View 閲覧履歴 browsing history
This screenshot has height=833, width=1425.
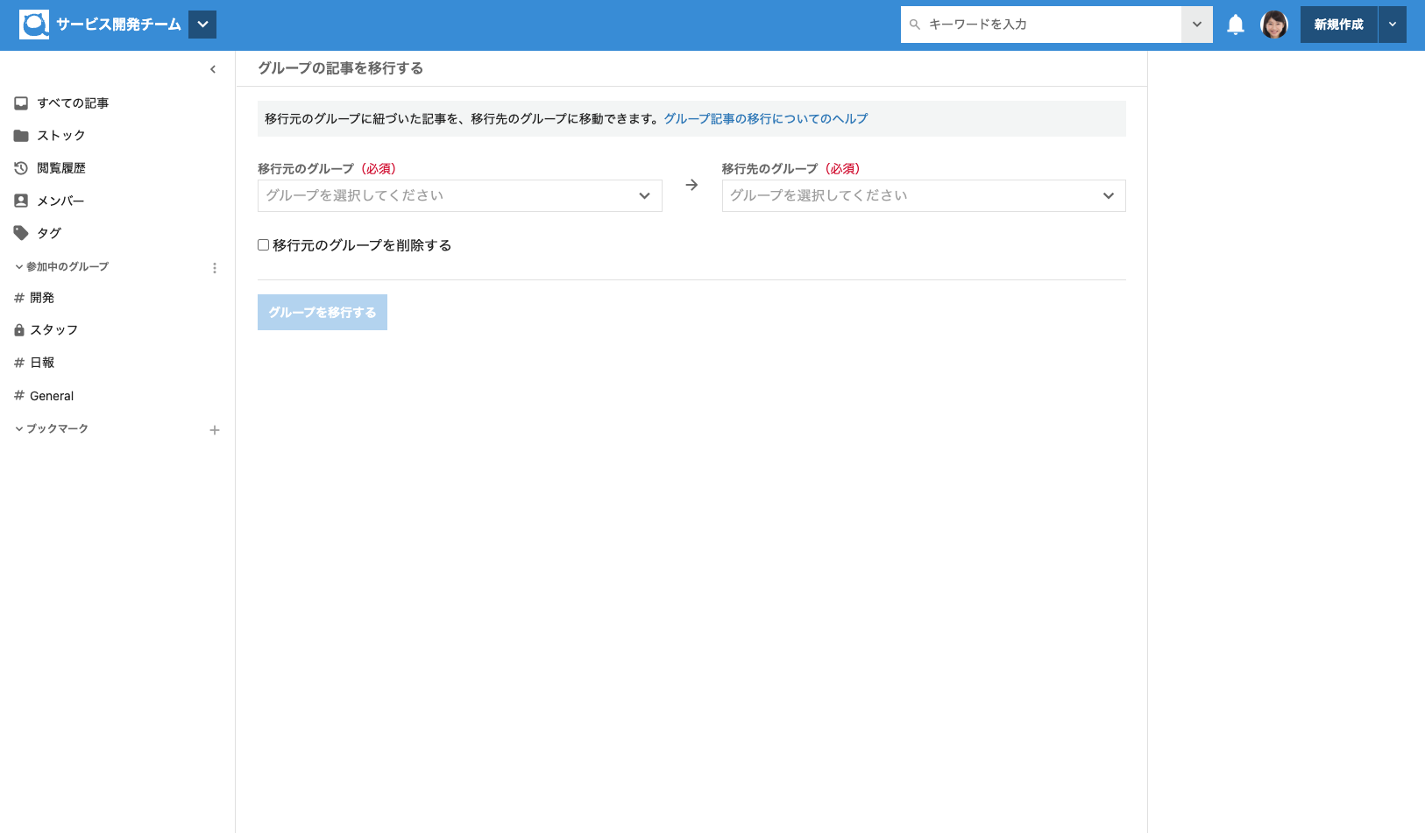coord(62,167)
